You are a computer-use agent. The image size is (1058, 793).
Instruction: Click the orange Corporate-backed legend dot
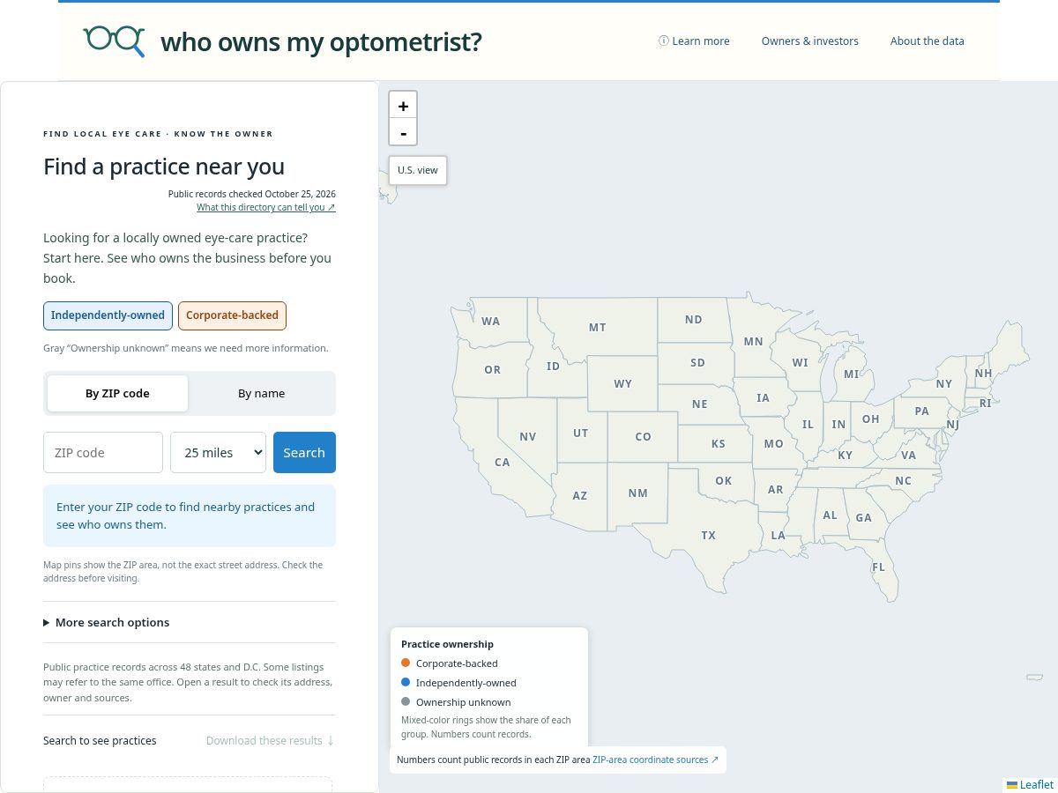(x=406, y=663)
